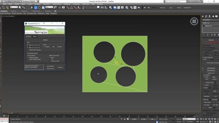
Task: Select Optimize Edges terrain border option
Action: [28, 57]
